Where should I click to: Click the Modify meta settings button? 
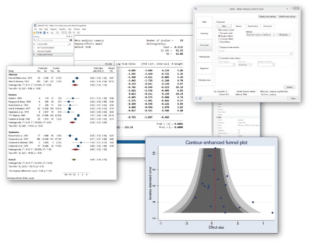[x=287, y=17]
